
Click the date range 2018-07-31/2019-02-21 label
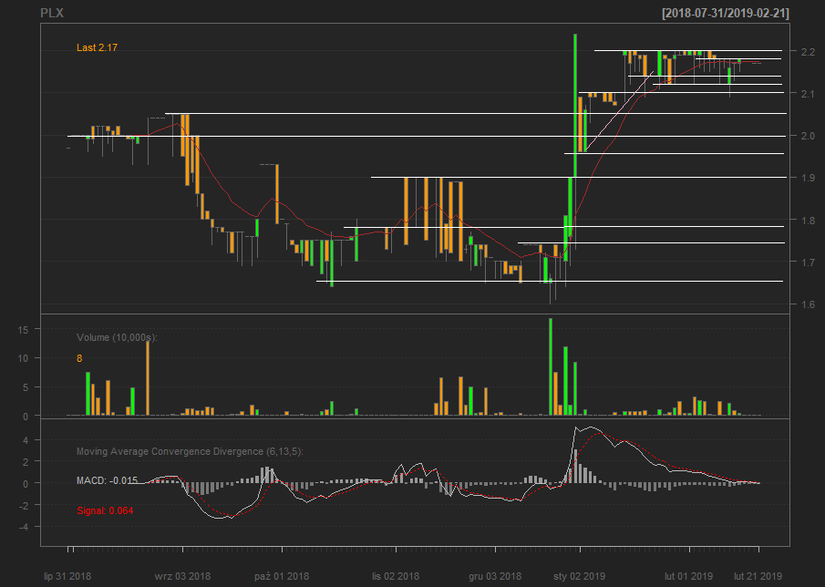[x=726, y=13]
